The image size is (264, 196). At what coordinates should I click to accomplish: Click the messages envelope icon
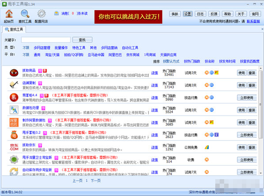click(56, 13)
